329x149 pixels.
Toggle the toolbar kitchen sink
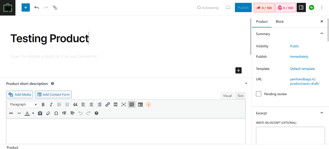pos(132,104)
